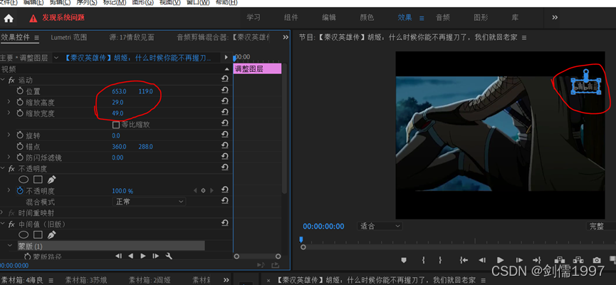Create rectangle mask under 中间值（旧版）
616x285 pixels.
38,234
